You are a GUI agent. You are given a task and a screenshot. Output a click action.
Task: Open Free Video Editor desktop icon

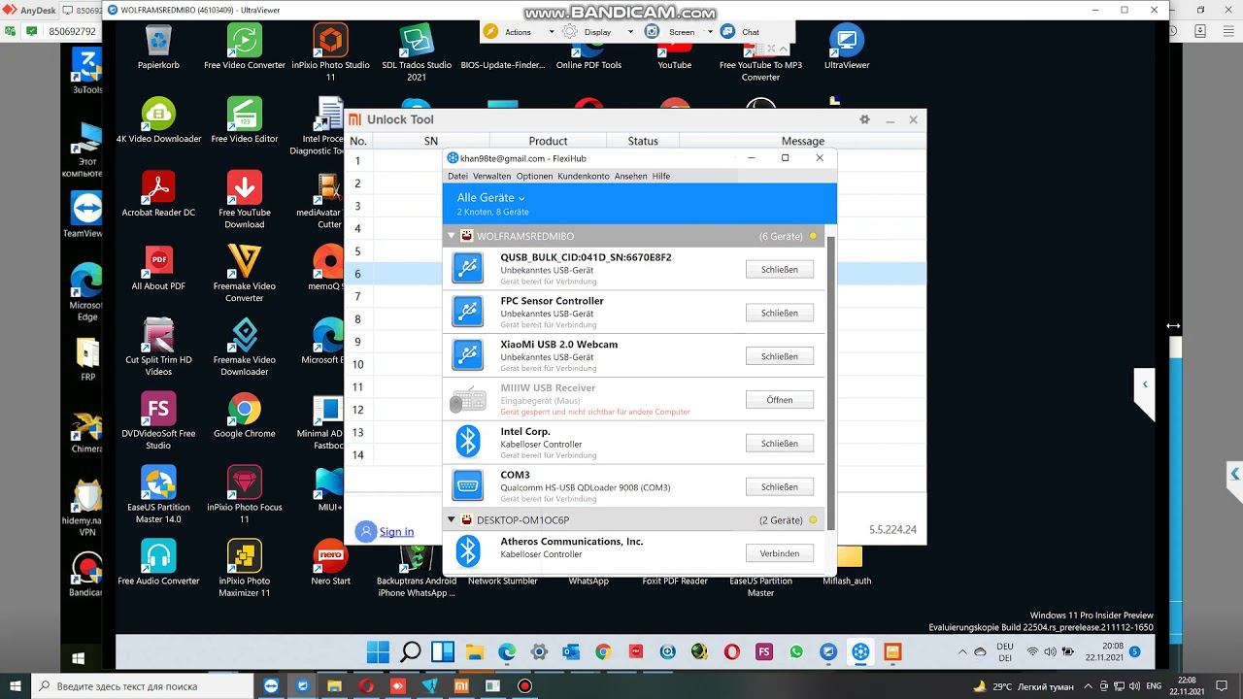(245, 120)
